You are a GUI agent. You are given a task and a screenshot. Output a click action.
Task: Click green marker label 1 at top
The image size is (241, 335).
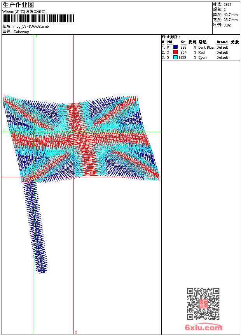[37, 37]
